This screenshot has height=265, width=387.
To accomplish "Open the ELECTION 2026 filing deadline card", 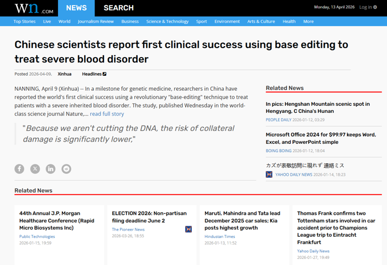I will 149,217.
